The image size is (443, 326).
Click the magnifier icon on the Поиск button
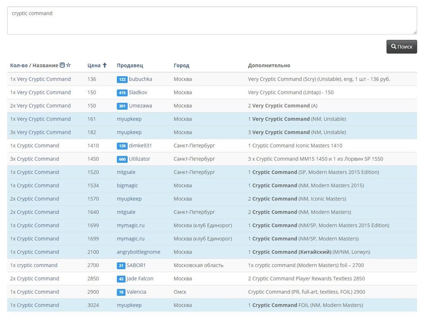[393, 47]
